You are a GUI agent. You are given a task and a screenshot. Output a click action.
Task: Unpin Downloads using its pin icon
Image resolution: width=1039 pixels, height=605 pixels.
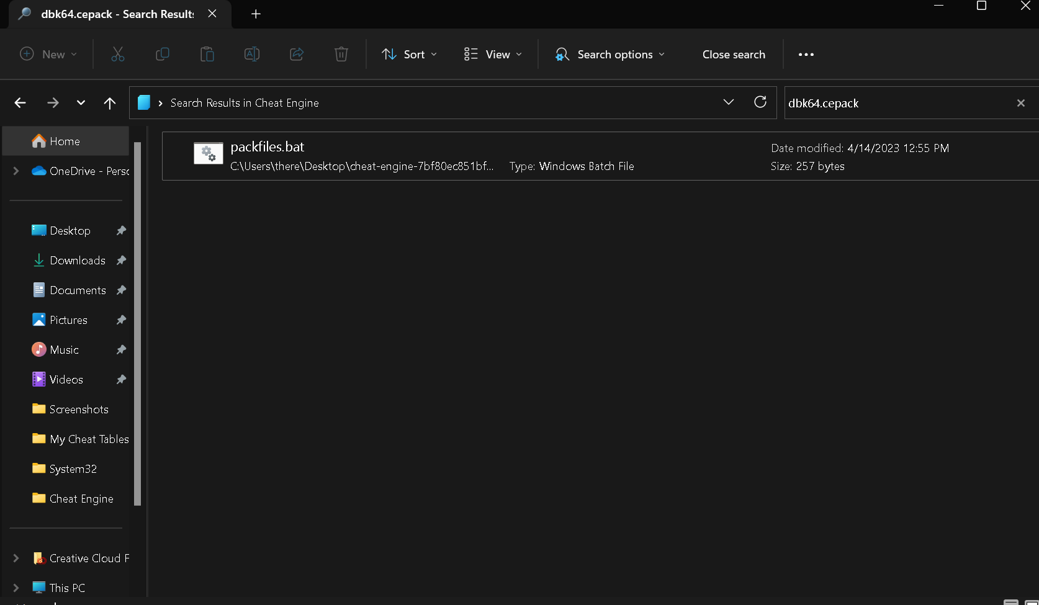click(121, 261)
